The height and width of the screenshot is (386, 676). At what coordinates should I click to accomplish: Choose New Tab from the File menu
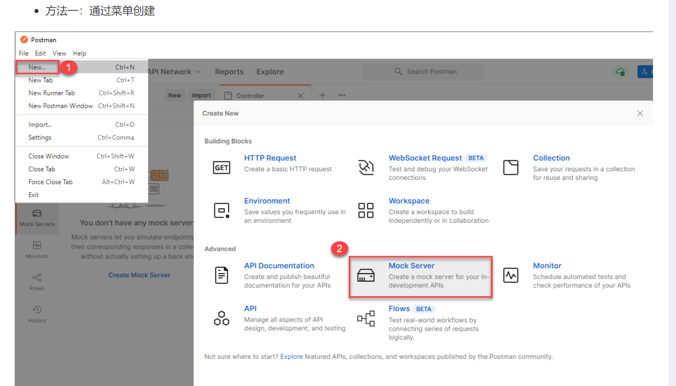pyautogui.click(x=81, y=80)
